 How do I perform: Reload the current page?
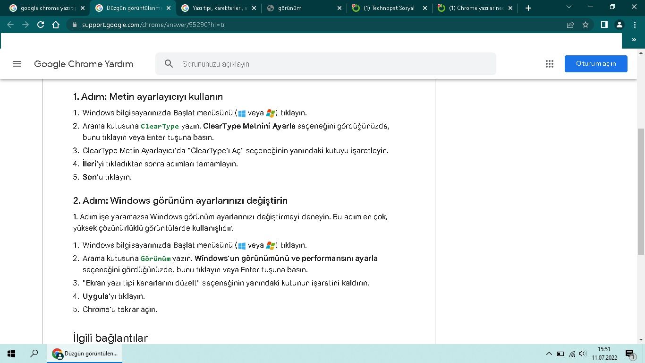41,25
